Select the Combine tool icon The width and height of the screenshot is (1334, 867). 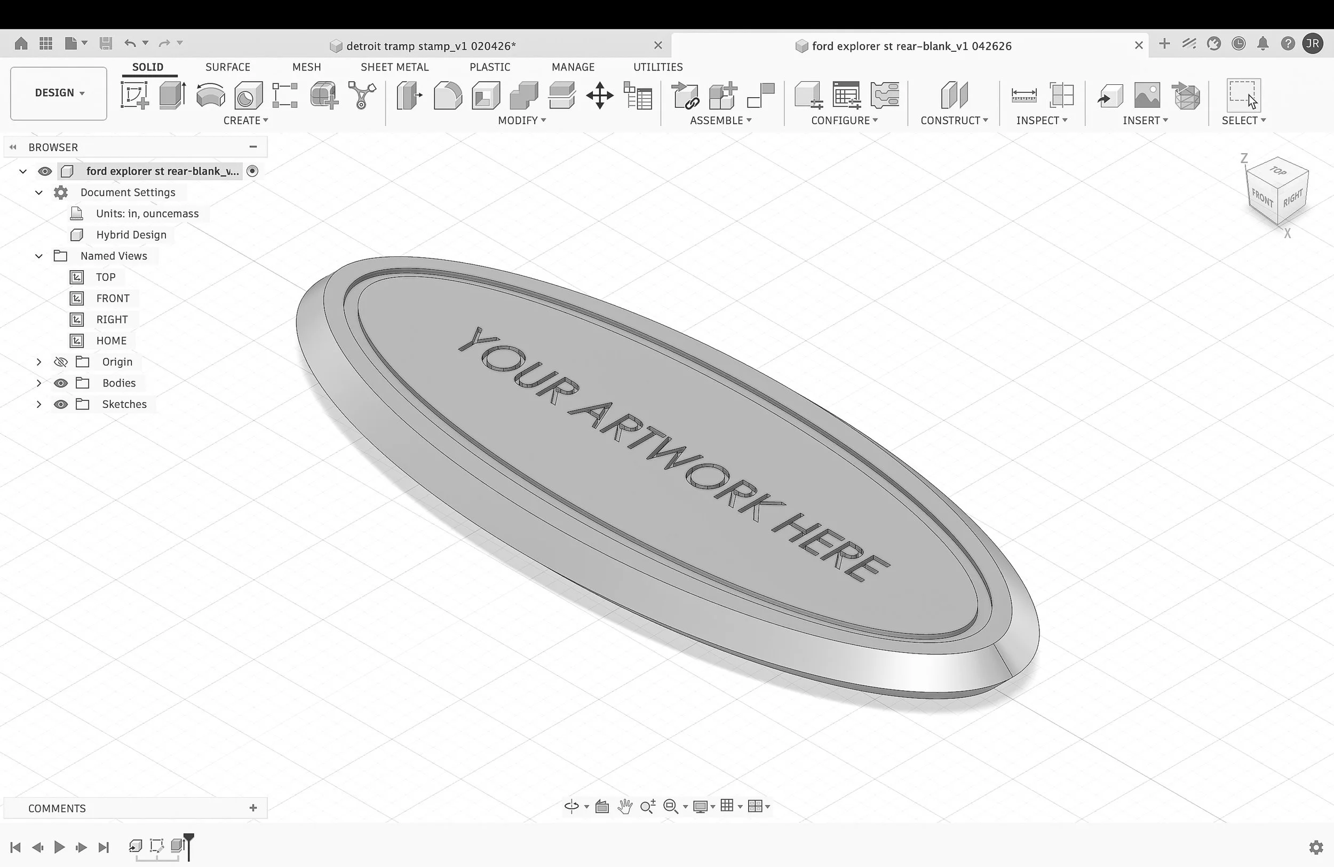[x=524, y=95]
